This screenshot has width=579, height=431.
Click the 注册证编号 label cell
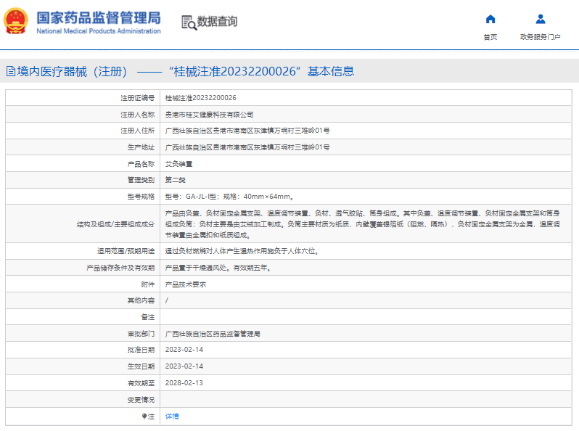point(83,98)
